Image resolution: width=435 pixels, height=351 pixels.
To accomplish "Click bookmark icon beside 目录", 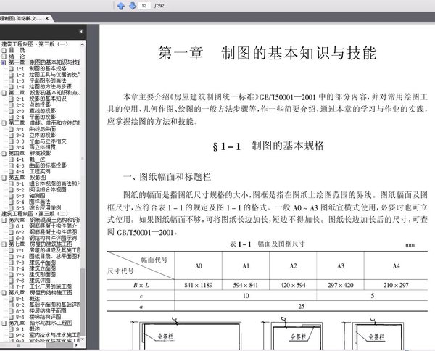I will (4, 50).
